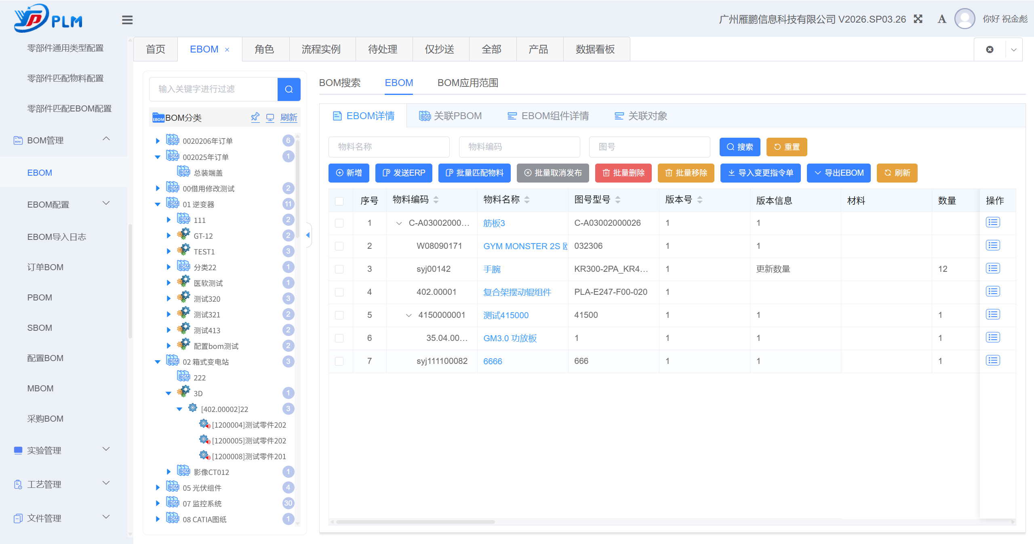Expand the 0020206年订单 tree node
Screen dimensions: 1034x544
pos(158,141)
